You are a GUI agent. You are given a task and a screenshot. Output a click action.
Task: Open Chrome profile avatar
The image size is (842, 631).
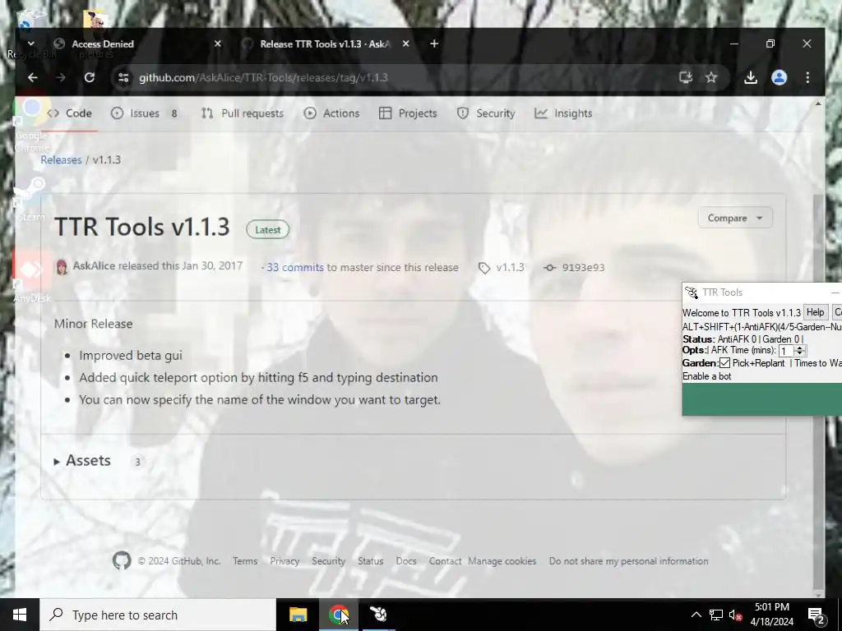click(780, 78)
